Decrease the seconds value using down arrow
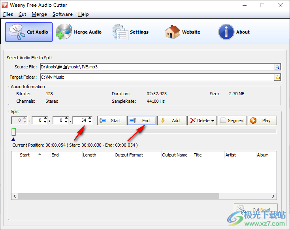The image size is (290, 230). (x=66, y=123)
